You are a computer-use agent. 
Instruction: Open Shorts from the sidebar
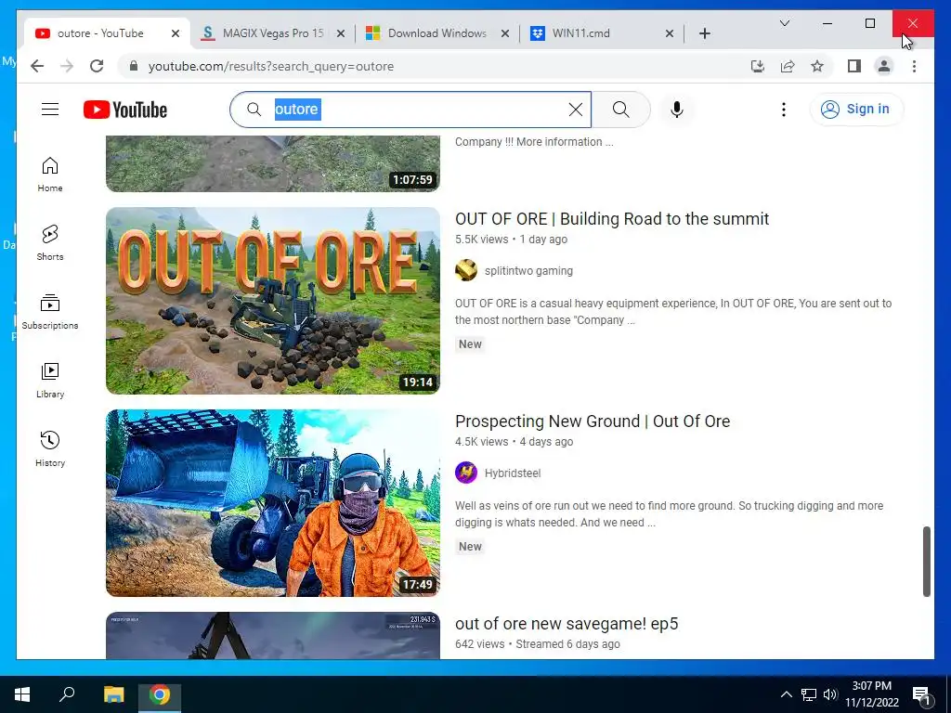coord(50,243)
